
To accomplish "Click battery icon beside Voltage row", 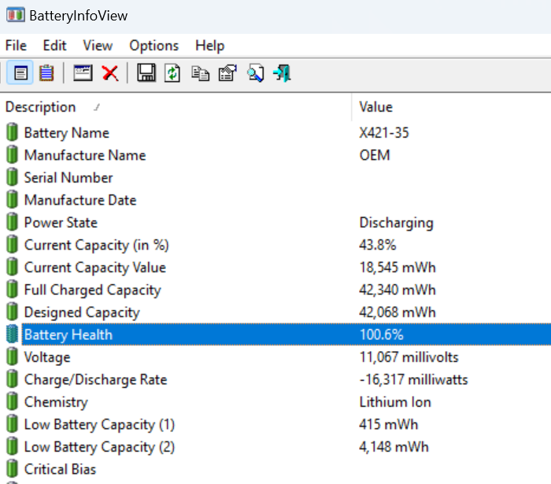I will coord(13,357).
